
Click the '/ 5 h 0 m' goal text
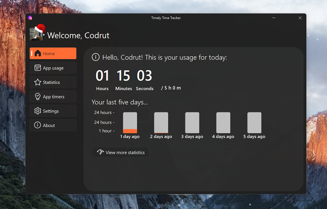click(x=171, y=88)
